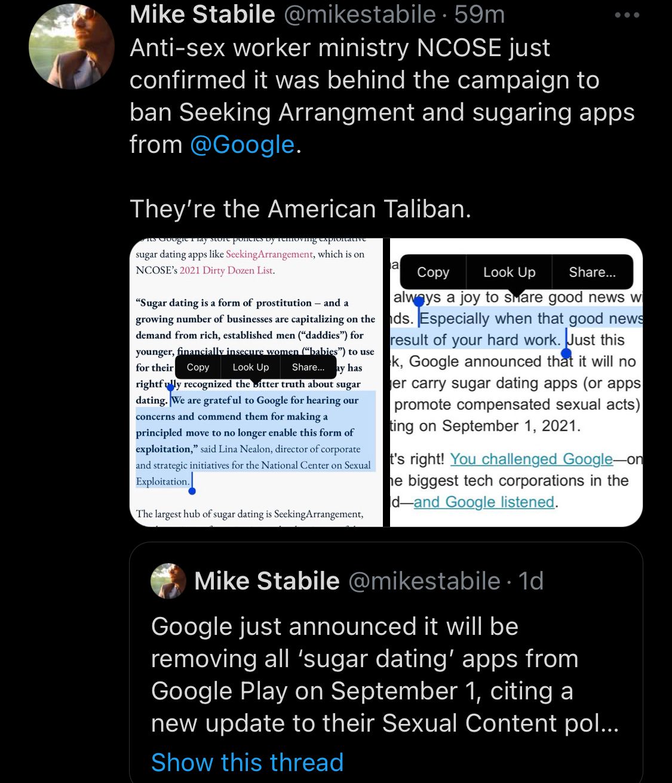Click the Copy option in right screenshot
The width and height of the screenshot is (672, 783).
(432, 272)
